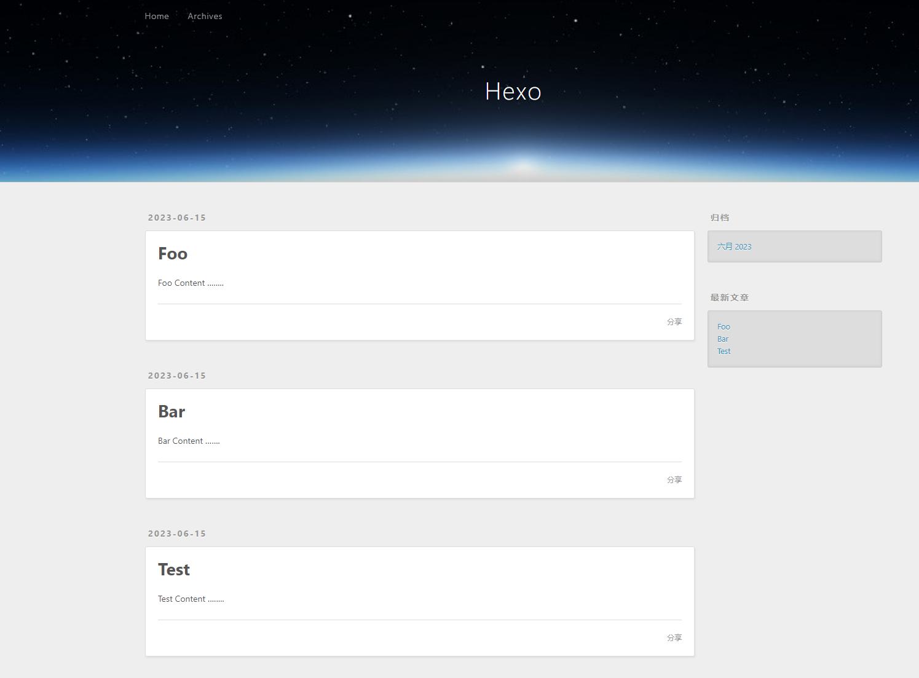919x678 pixels.
Task: Open the Foo post title
Action: click(x=173, y=253)
